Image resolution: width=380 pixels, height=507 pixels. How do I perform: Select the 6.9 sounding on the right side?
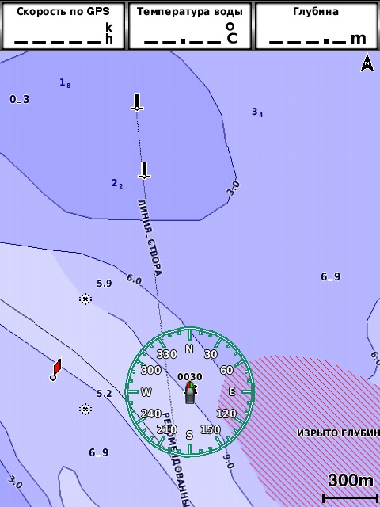point(331,276)
